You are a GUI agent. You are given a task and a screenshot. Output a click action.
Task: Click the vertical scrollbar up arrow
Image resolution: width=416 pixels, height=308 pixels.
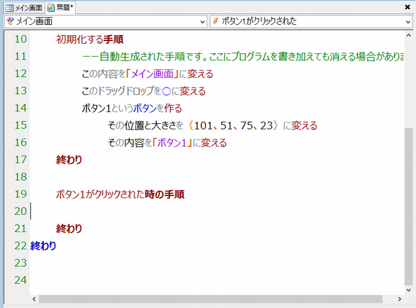click(x=408, y=36)
